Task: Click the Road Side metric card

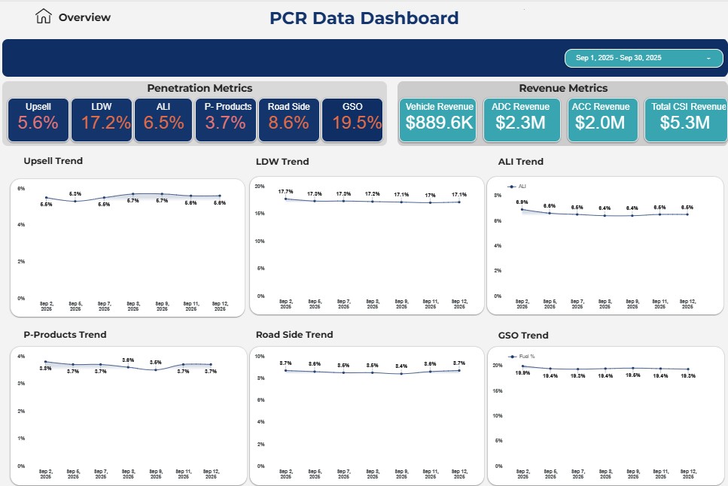Action: click(289, 120)
